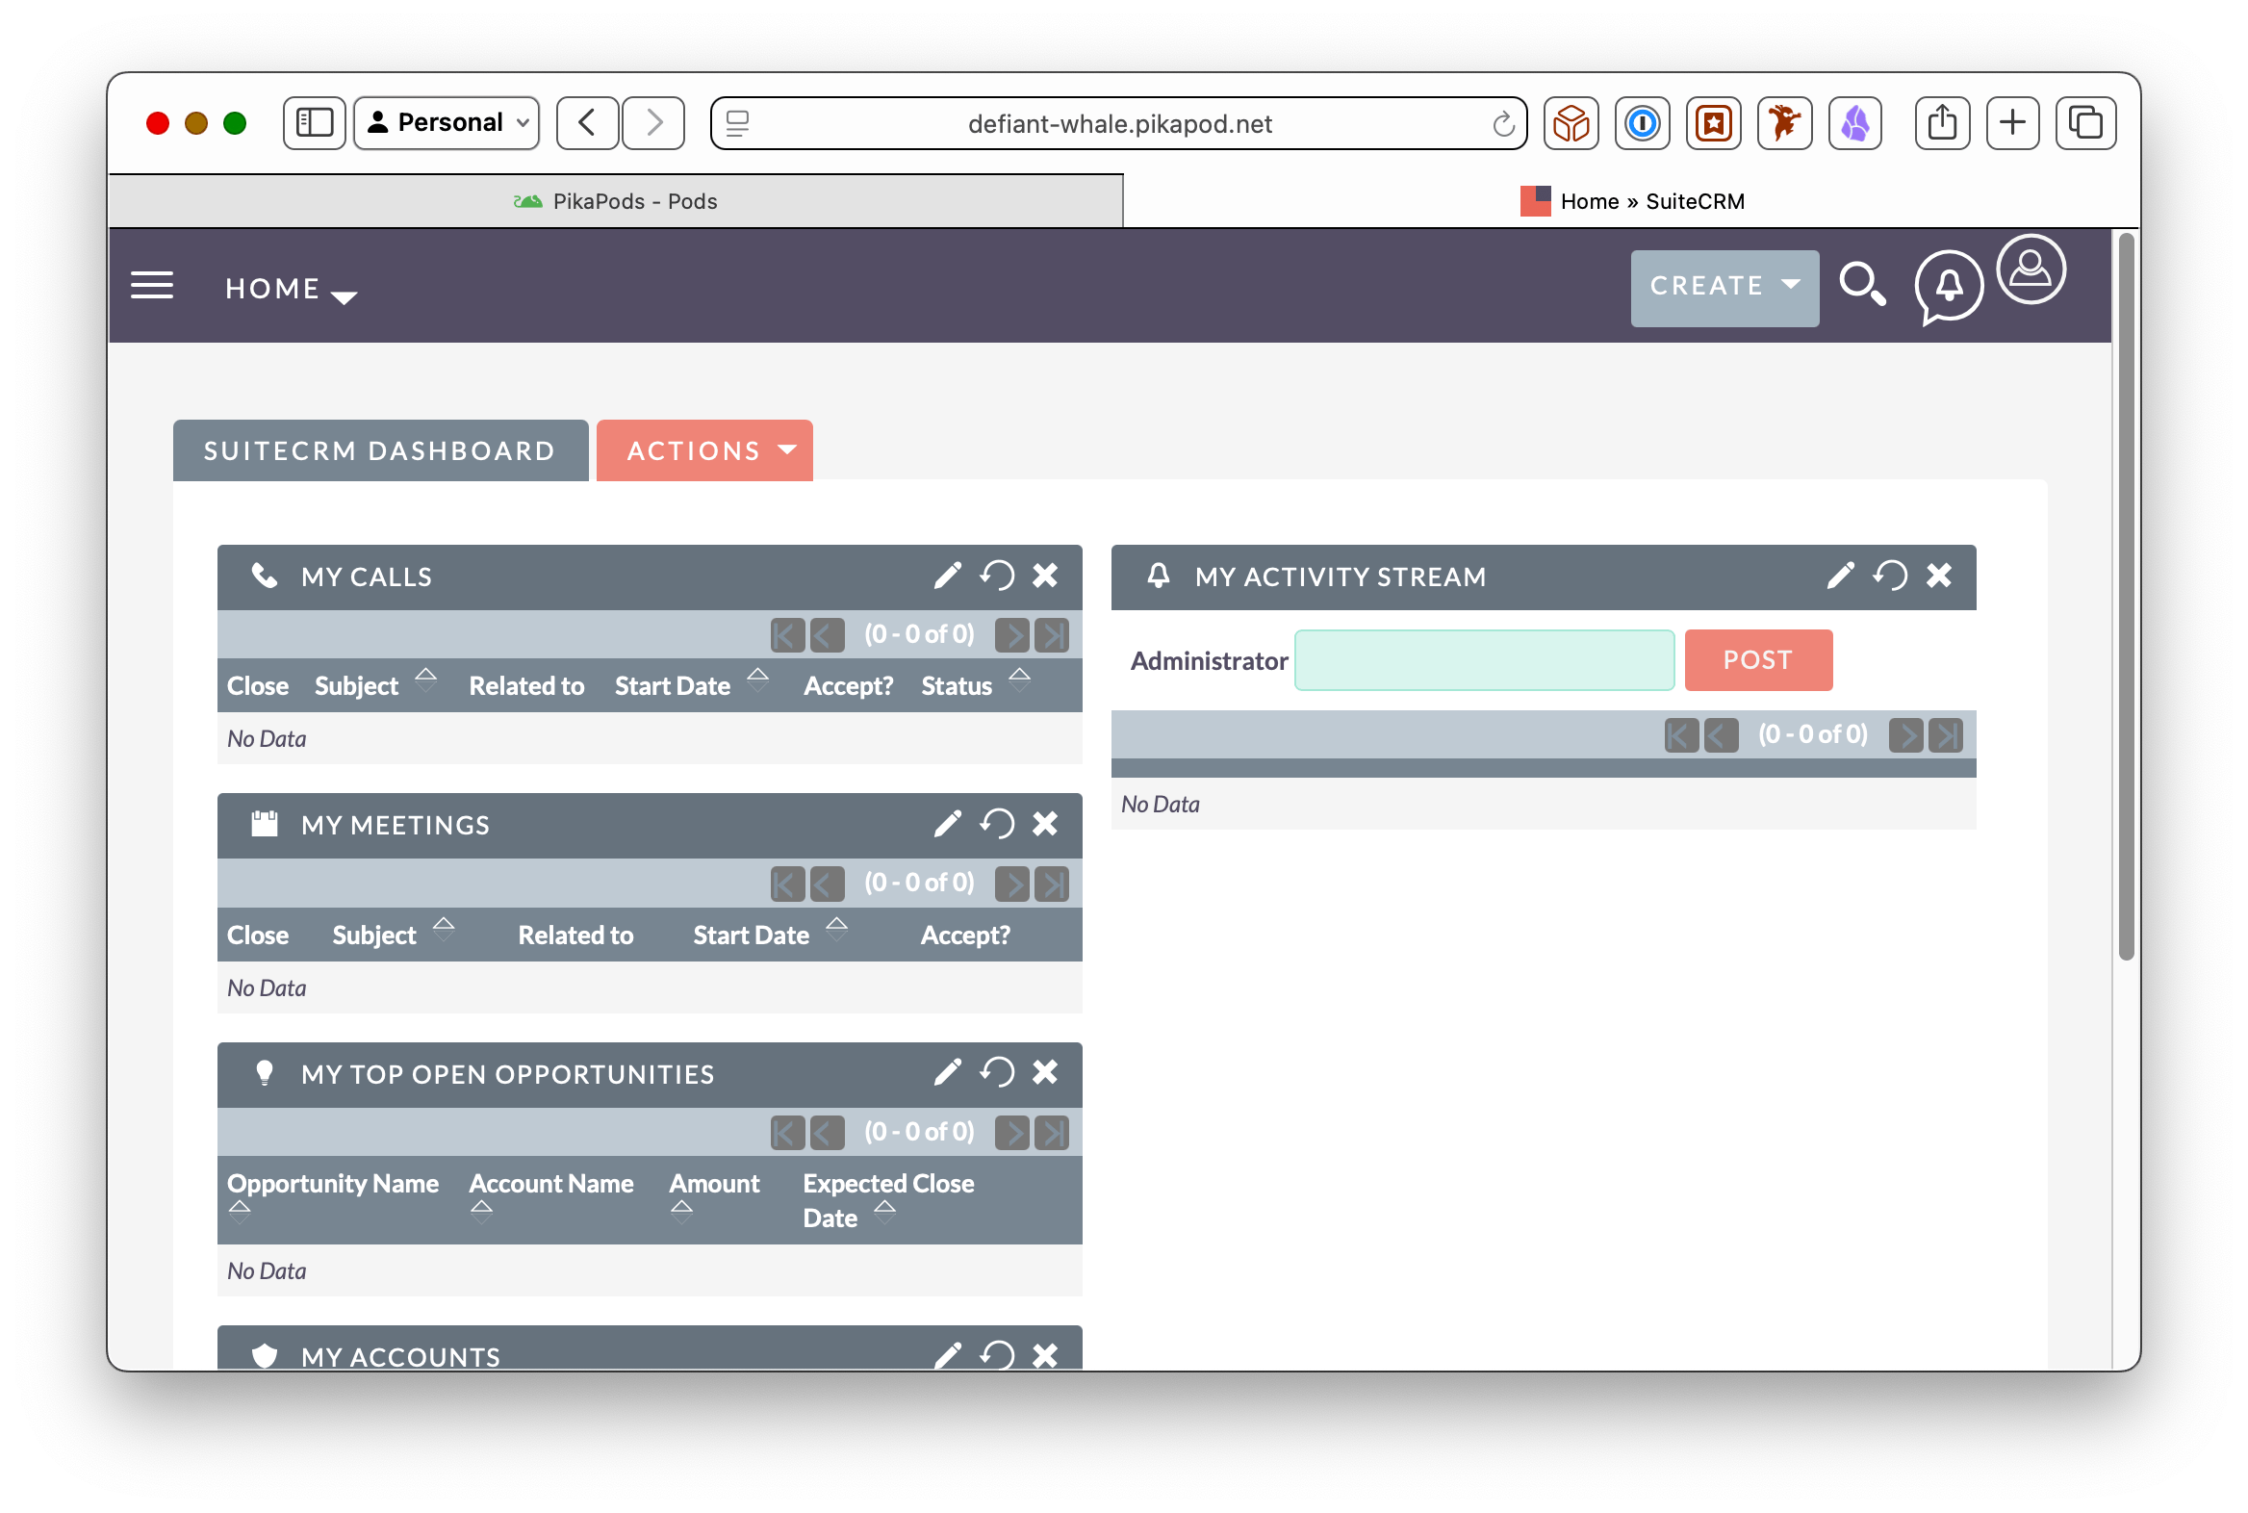Edit the My Accounts dashlet
The height and width of the screenshot is (1513, 2248).
click(947, 1356)
